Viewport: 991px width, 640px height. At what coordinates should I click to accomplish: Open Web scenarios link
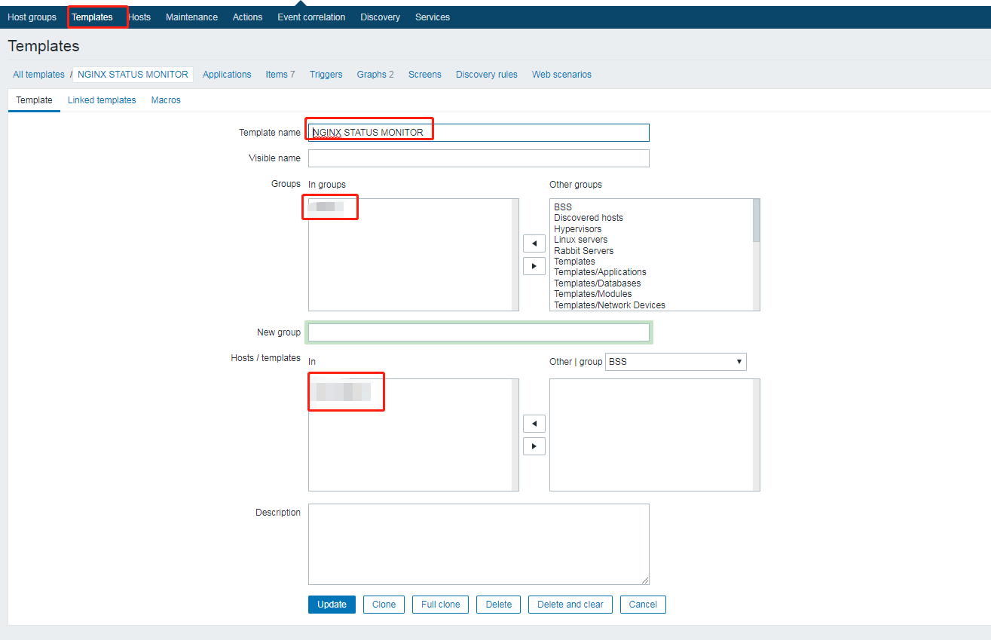point(561,75)
